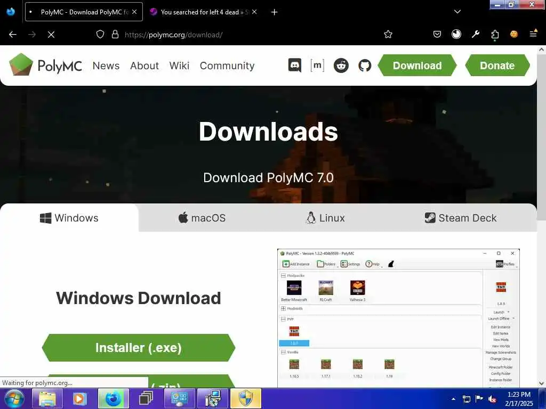
Task: Click the network tray icon
Action: [466, 399]
